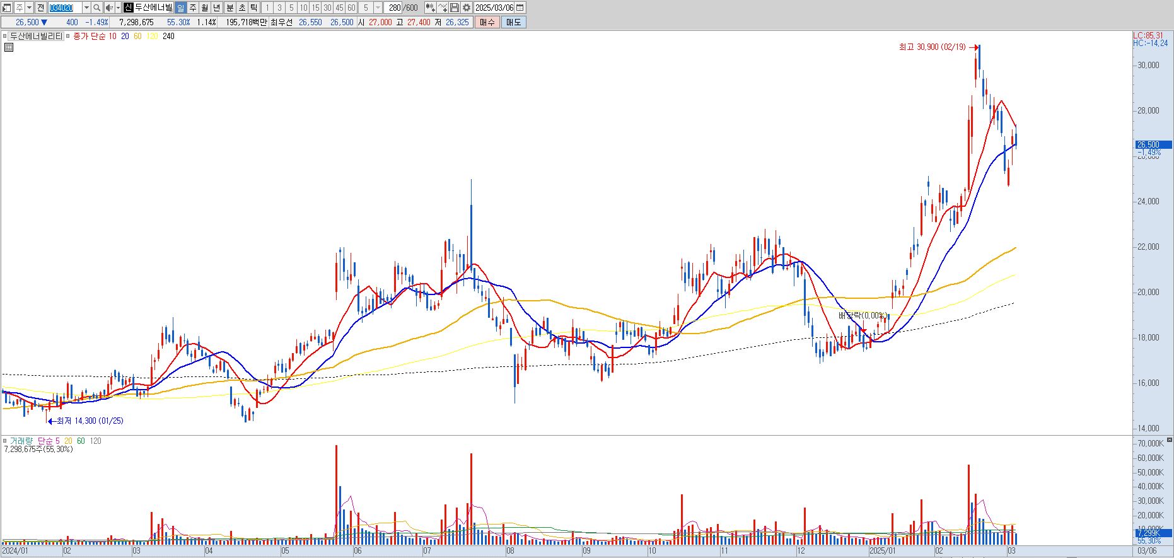Click the speaker sound icon

tap(108, 8)
